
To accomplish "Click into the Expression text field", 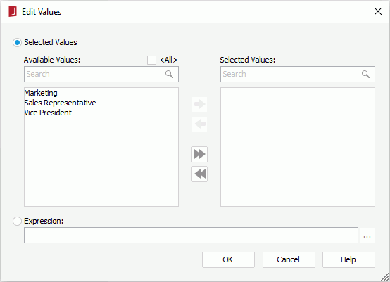I will coord(191,236).
